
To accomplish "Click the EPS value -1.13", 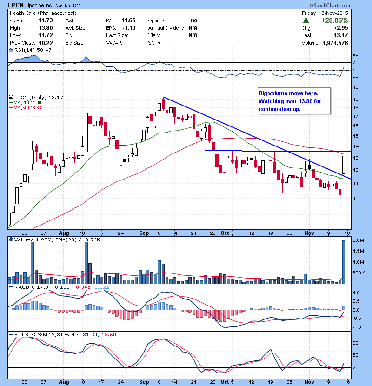I will (x=129, y=28).
